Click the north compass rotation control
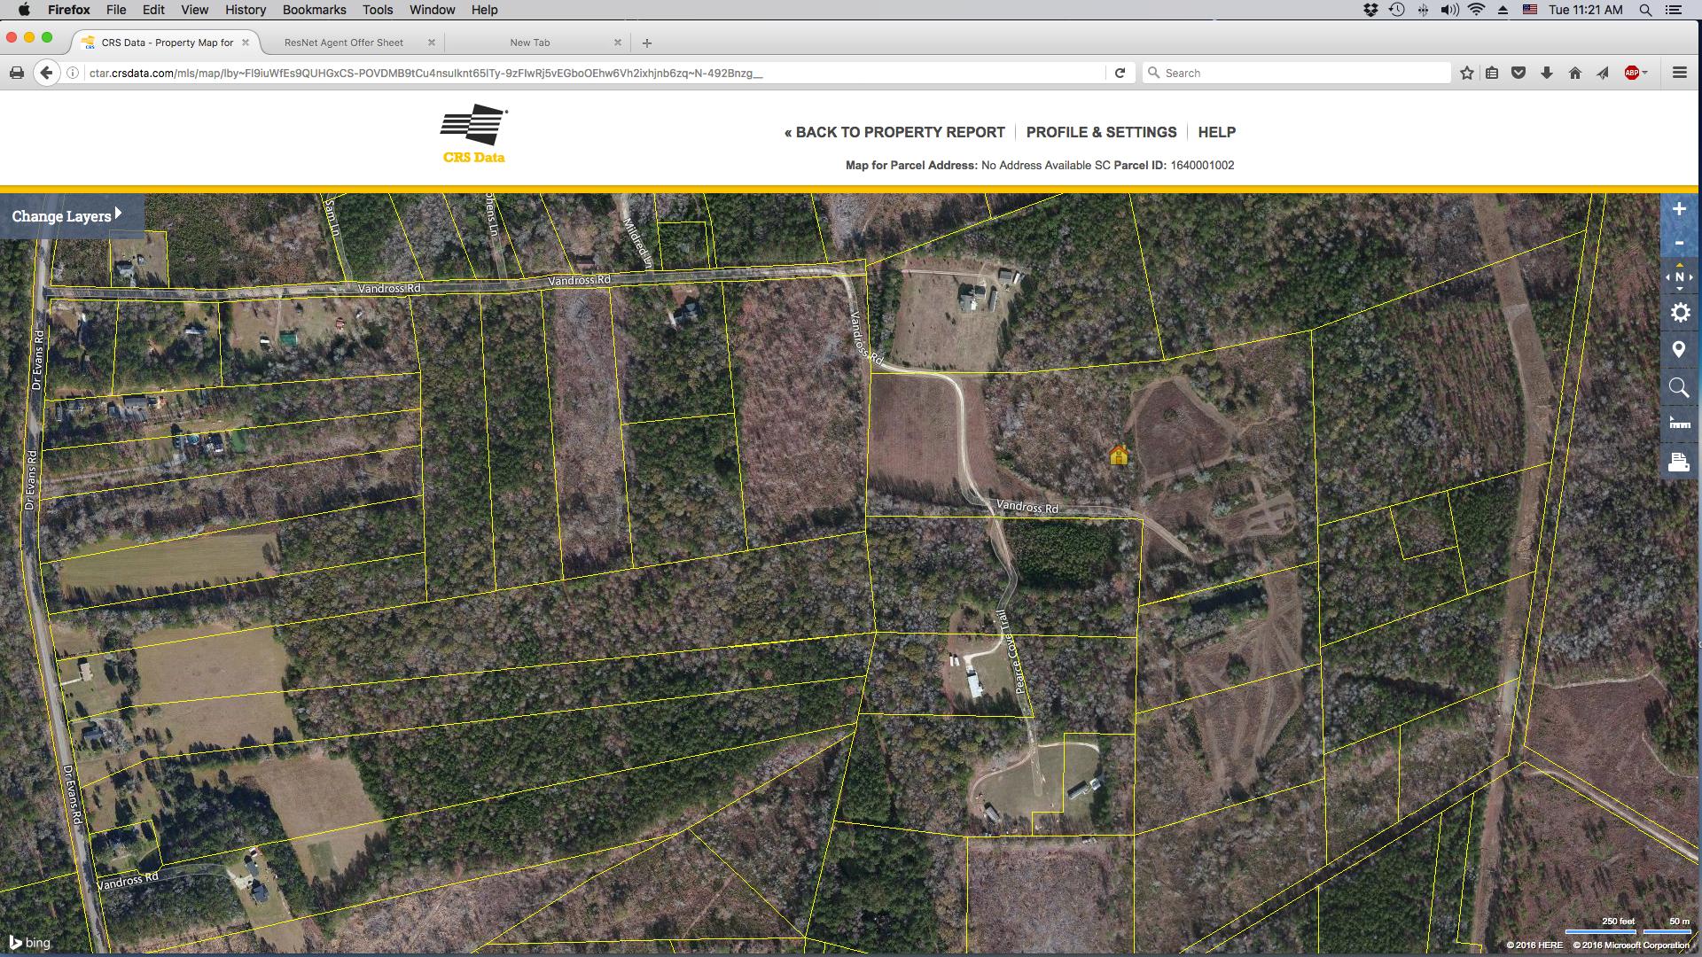The image size is (1702, 957). tap(1679, 277)
